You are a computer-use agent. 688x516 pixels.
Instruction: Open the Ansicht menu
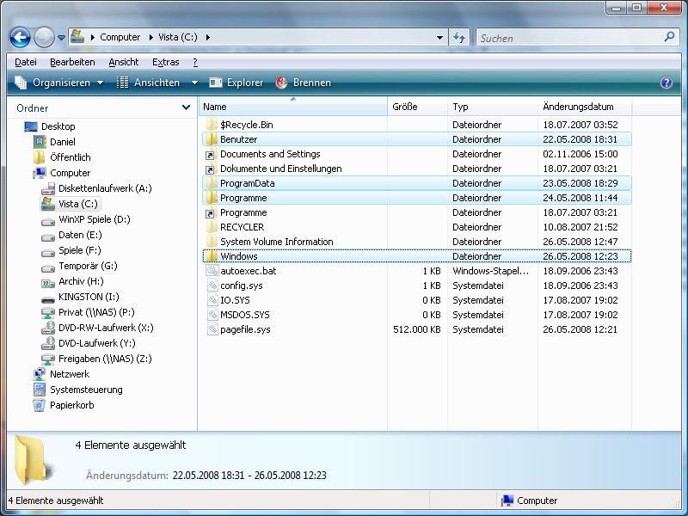(124, 62)
